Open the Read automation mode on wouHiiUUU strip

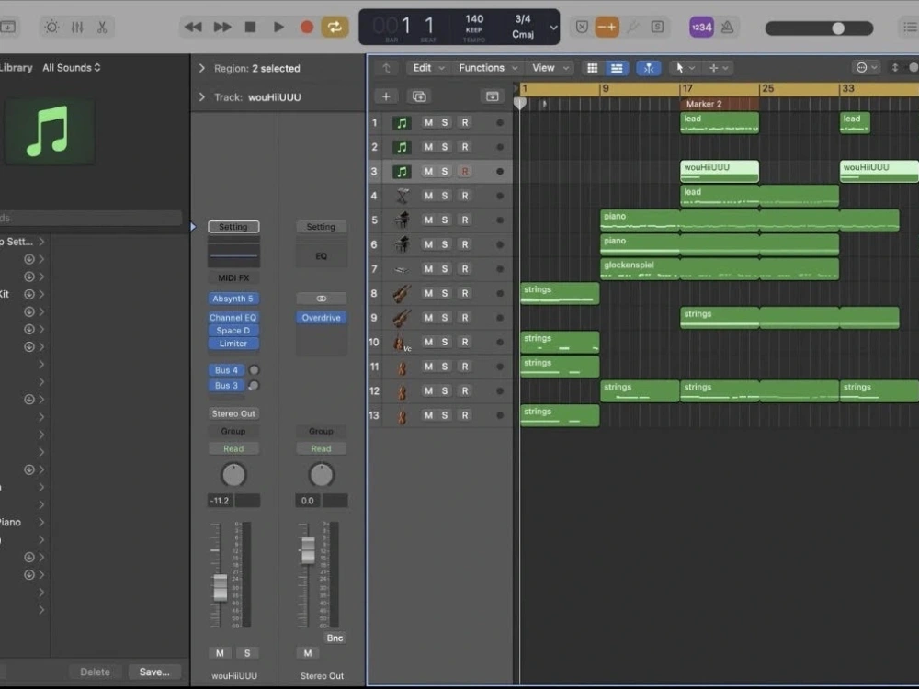pos(233,449)
